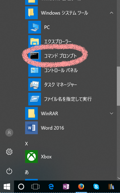Click the Xbox label
Viewport: 120px width, 193px height.
pyautogui.click(x=46, y=157)
